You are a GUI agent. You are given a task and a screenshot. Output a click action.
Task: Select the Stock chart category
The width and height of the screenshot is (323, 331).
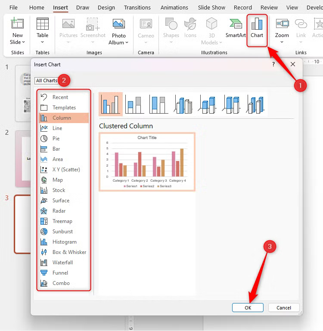[x=64, y=190]
